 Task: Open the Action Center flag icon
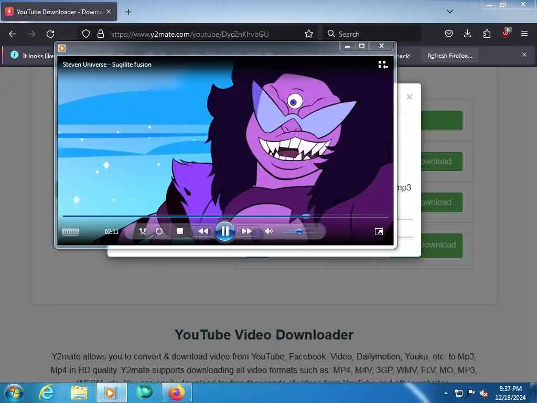pyautogui.click(x=471, y=393)
